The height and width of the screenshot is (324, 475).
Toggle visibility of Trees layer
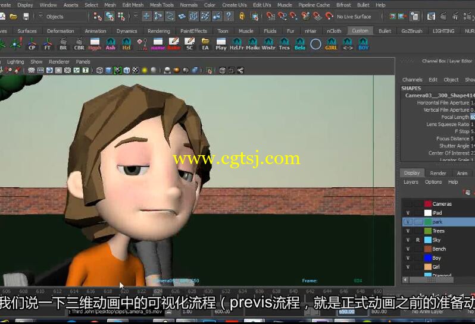coord(408,231)
